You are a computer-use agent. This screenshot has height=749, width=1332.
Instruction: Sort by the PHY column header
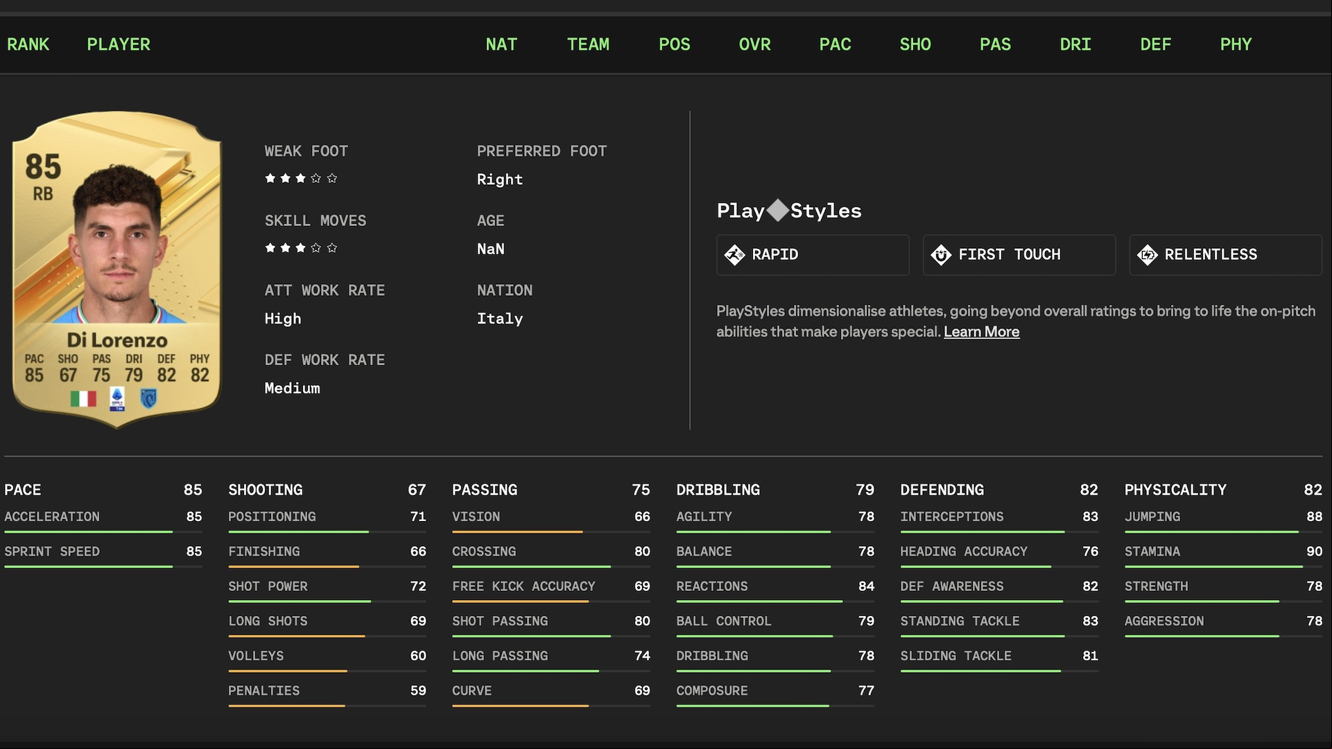tap(1236, 44)
